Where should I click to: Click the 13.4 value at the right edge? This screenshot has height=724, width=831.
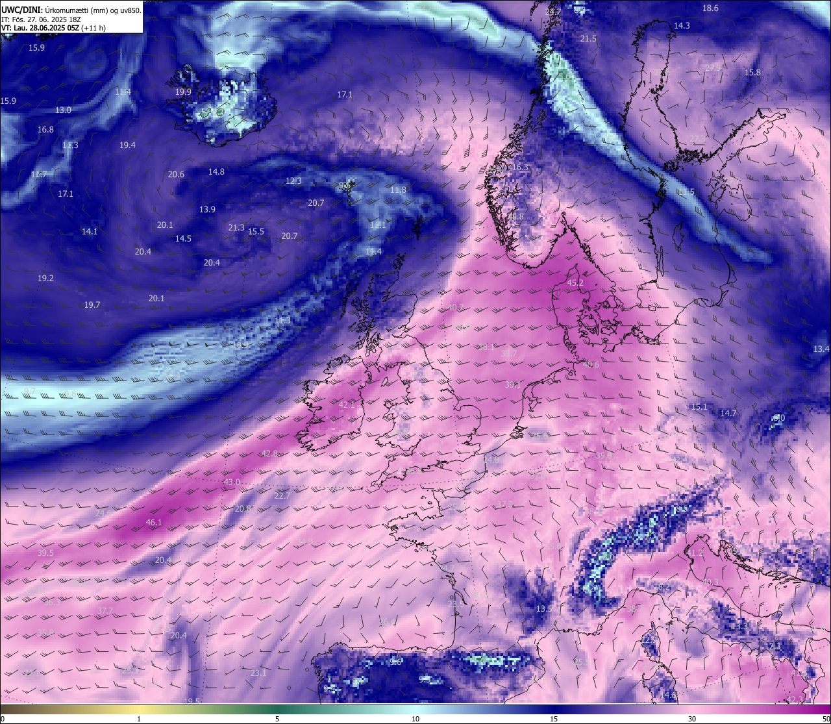point(821,349)
